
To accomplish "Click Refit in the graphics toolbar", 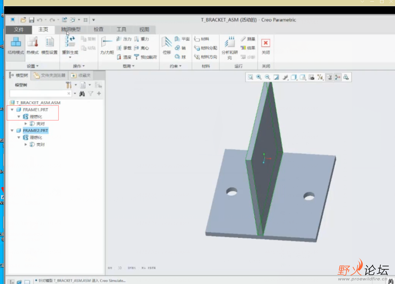I will pyautogui.click(x=250, y=77).
